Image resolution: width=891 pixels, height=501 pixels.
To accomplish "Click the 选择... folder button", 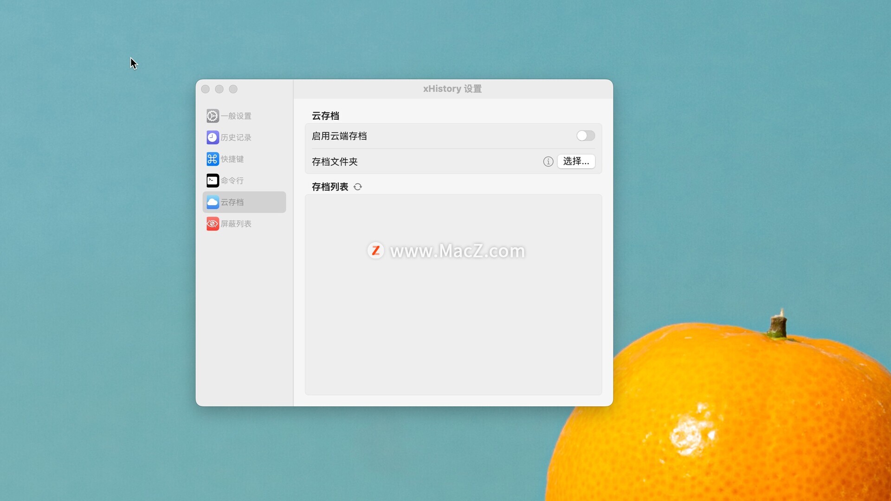I will click(576, 161).
